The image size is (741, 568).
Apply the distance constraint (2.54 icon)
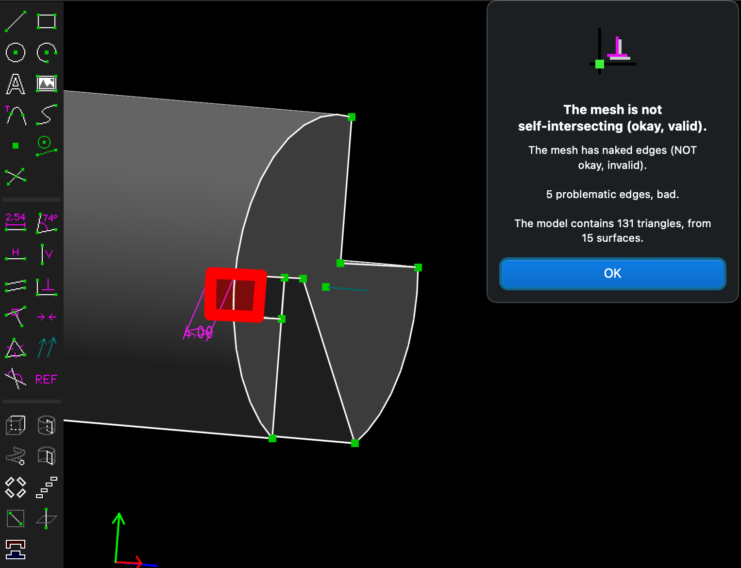pyautogui.click(x=15, y=222)
